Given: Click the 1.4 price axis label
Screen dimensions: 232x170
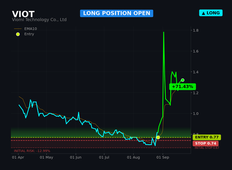Looking at the screenshot, I should (196, 72).
